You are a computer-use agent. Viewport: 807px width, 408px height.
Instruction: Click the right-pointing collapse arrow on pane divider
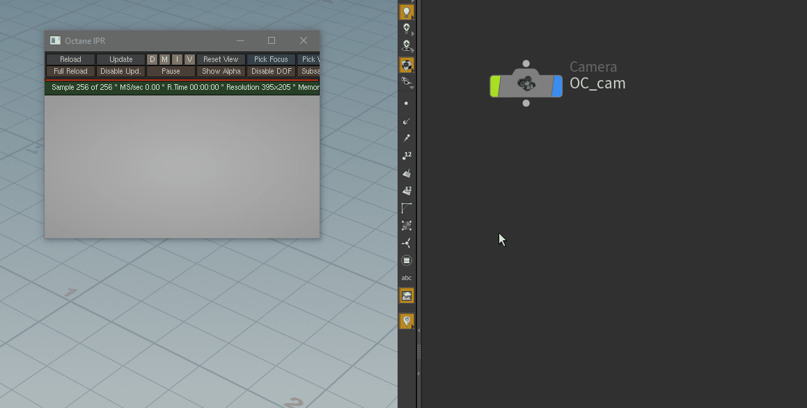coord(418,373)
